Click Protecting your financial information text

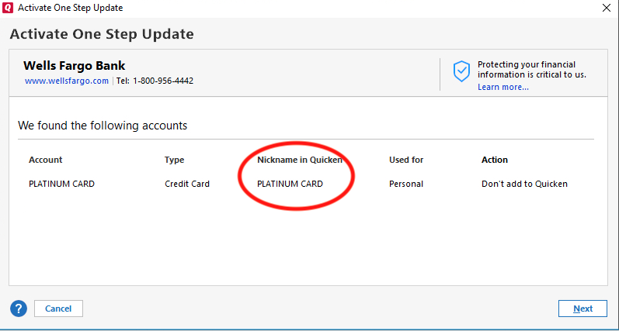point(532,69)
